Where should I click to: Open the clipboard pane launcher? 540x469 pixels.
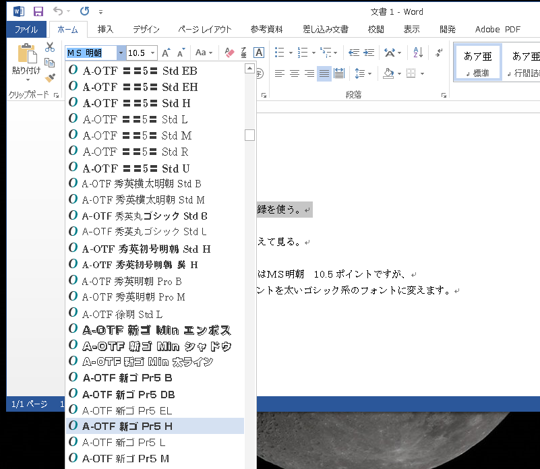point(56,96)
